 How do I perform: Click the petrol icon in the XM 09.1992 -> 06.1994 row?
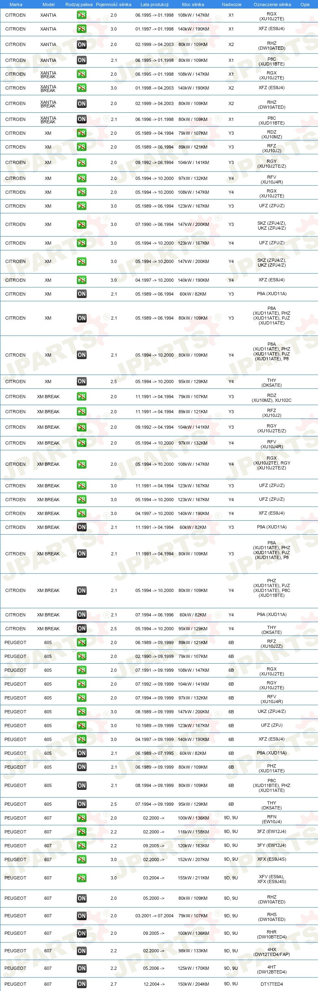coord(82,162)
